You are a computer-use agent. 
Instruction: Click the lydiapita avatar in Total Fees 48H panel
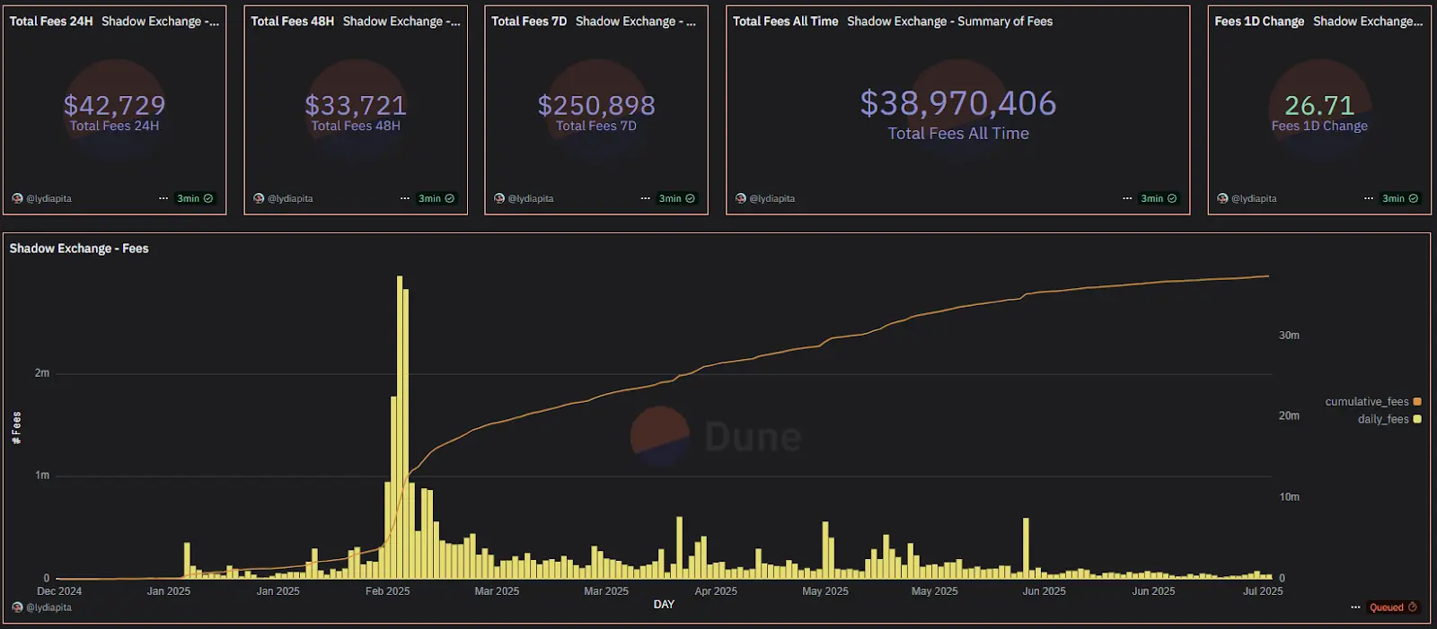click(x=259, y=198)
